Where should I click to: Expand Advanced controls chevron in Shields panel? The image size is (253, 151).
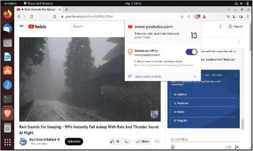[195, 76]
